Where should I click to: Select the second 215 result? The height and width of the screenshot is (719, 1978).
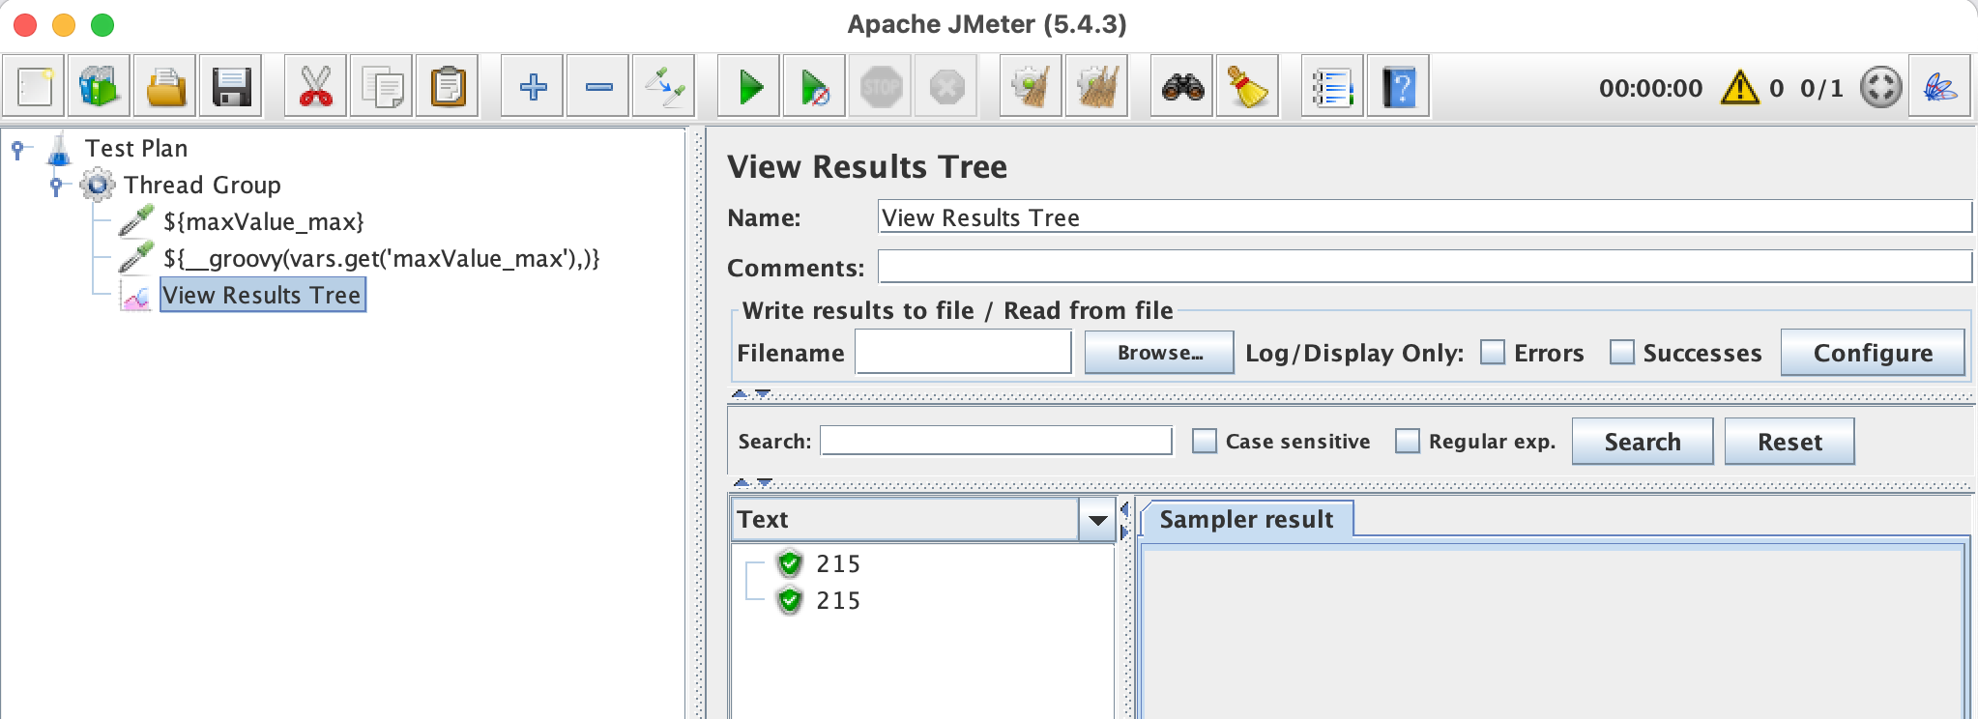(x=837, y=600)
